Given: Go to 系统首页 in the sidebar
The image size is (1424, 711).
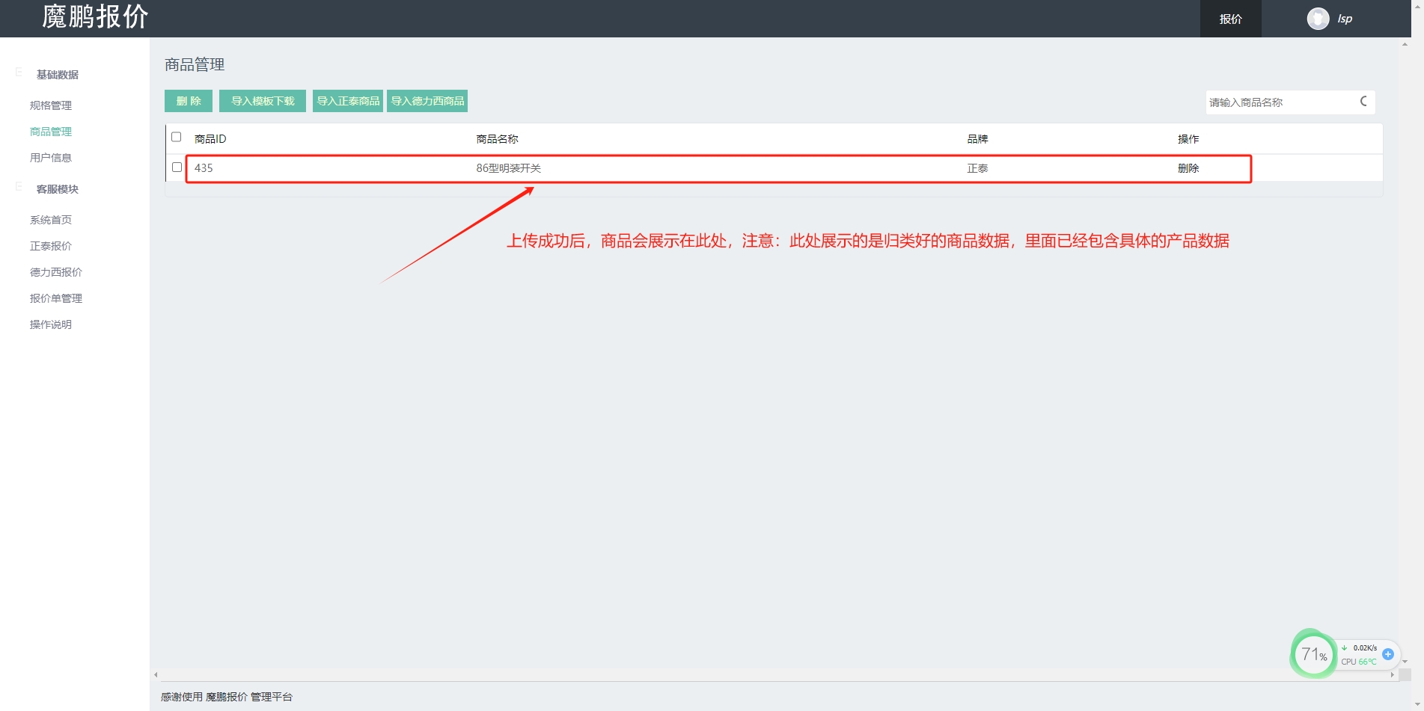Looking at the screenshot, I should [x=51, y=220].
